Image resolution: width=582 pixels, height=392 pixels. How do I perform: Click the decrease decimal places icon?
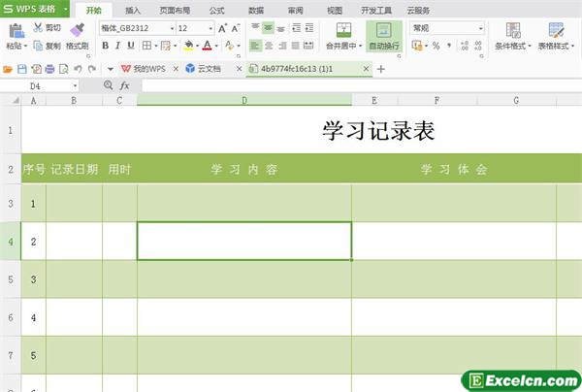point(478,46)
